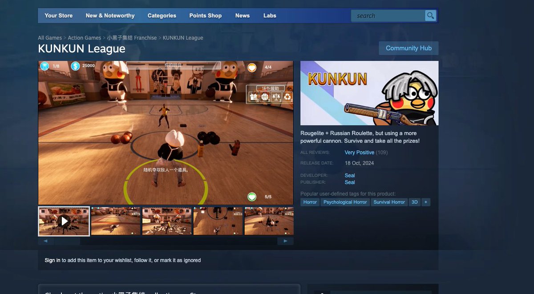Click the search magnifier icon
This screenshot has height=294, width=534.
(430, 16)
